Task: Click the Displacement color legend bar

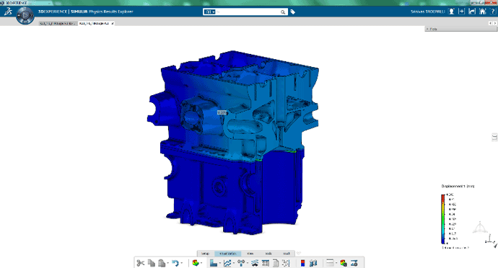Action: (442, 219)
